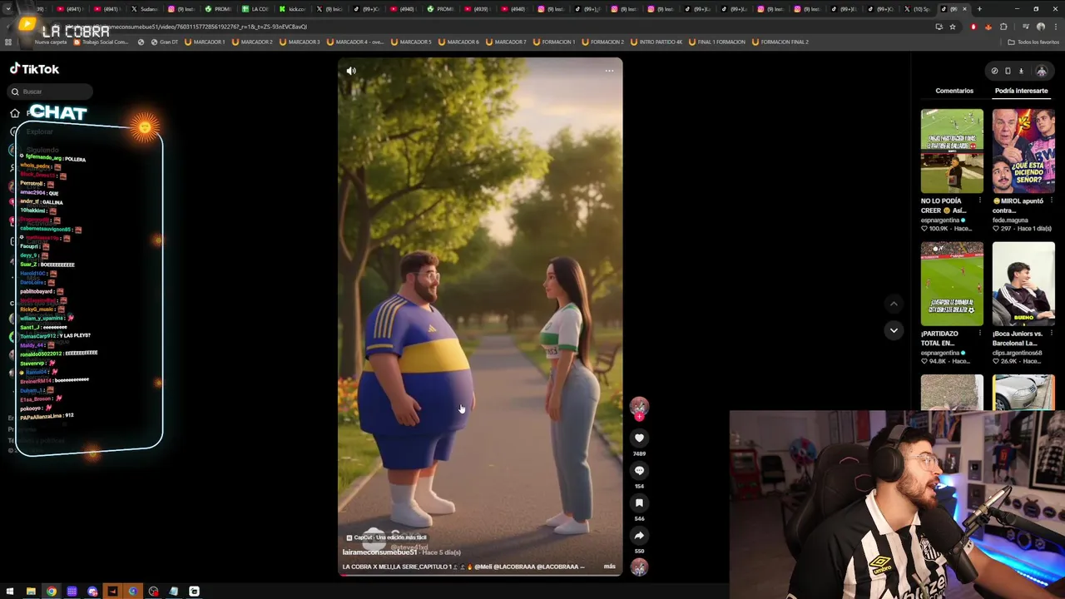
Task: Bookmark this page with the star icon
Action: tap(953, 27)
